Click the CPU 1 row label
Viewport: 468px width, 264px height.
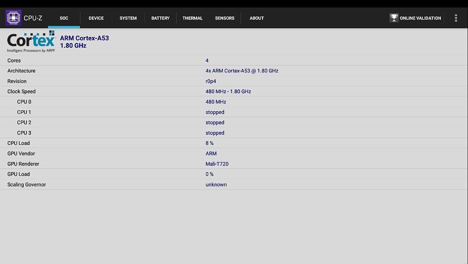(24, 112)
